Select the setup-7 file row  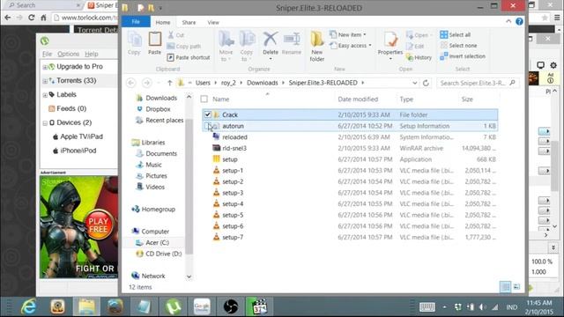(350, 237)
